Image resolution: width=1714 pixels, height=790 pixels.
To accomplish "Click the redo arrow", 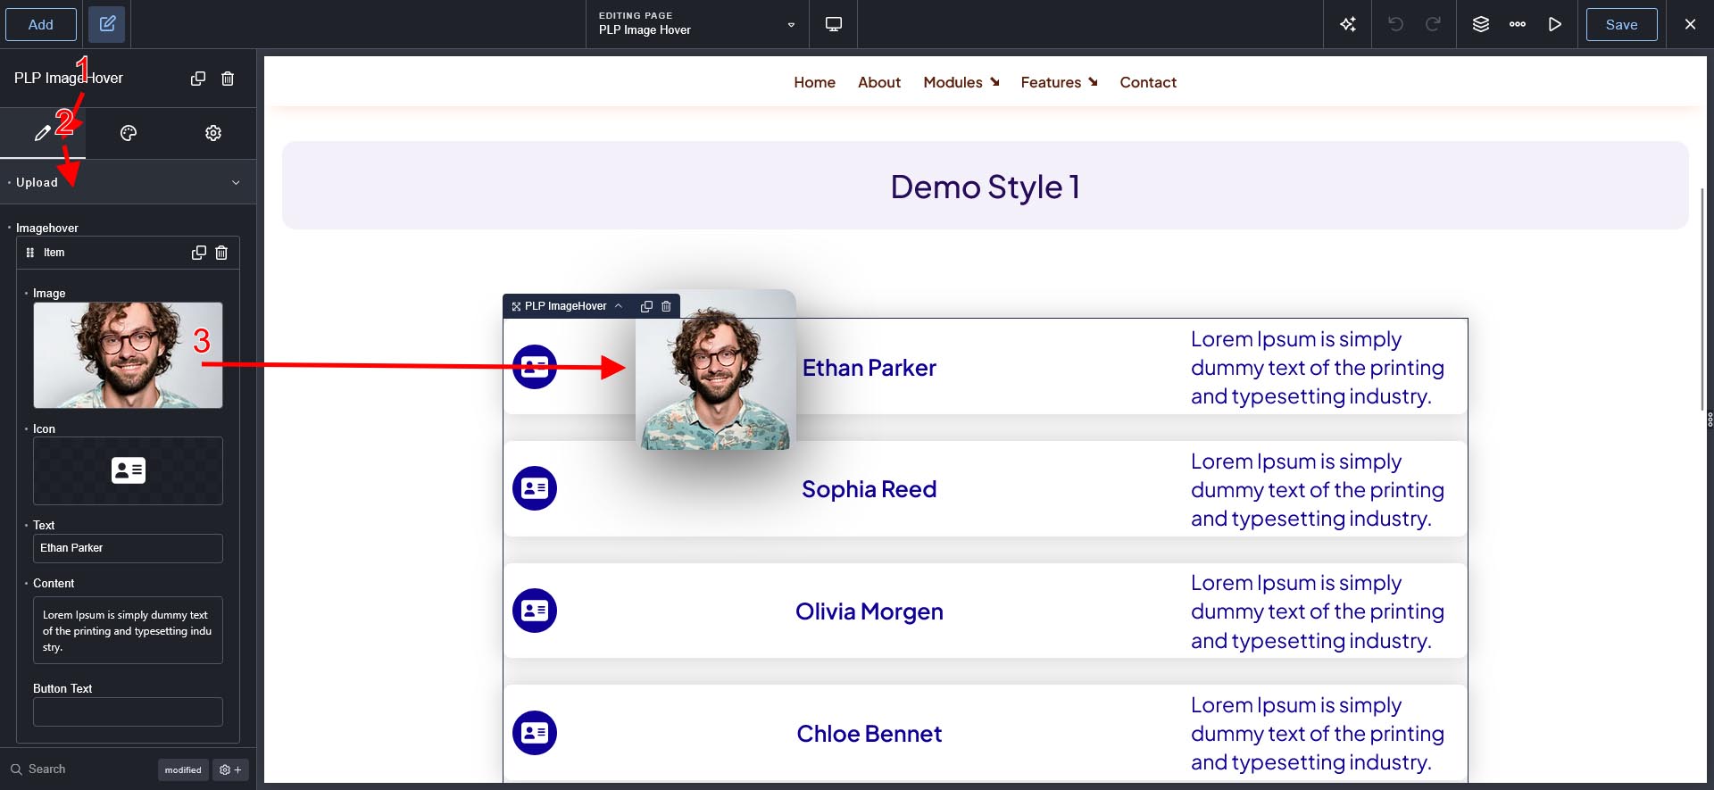I will coord(1433,24).
